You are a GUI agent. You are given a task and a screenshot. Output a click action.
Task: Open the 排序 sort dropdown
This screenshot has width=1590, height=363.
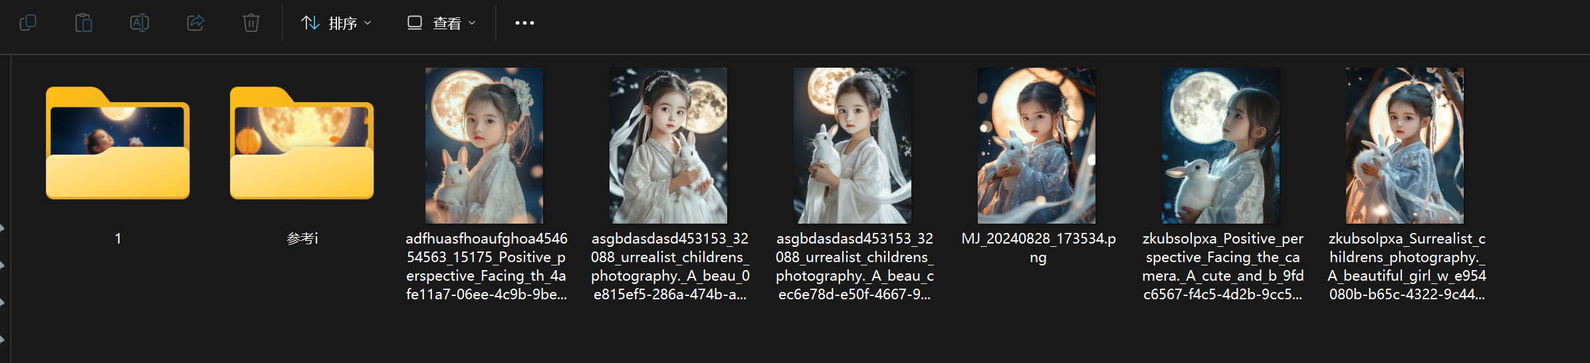coord(336,23)
